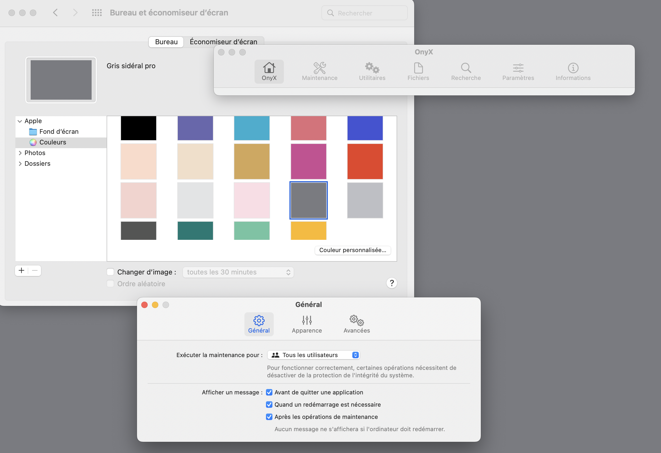Open the Tous les utilisateurs dropdown
661x453 pixels.
tap(313, 355)
